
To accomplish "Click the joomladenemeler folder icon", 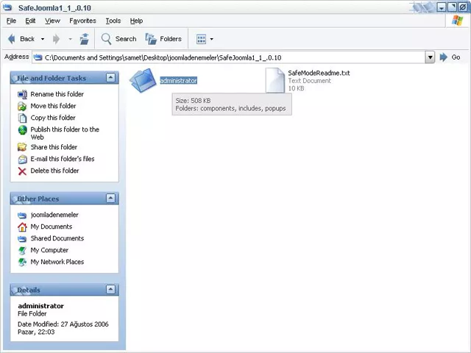I will 22,215.
